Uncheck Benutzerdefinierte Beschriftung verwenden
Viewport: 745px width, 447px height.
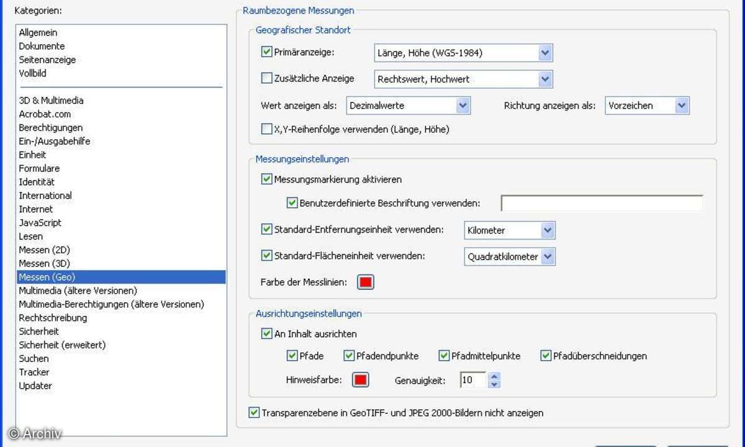[x=292, y=202]
